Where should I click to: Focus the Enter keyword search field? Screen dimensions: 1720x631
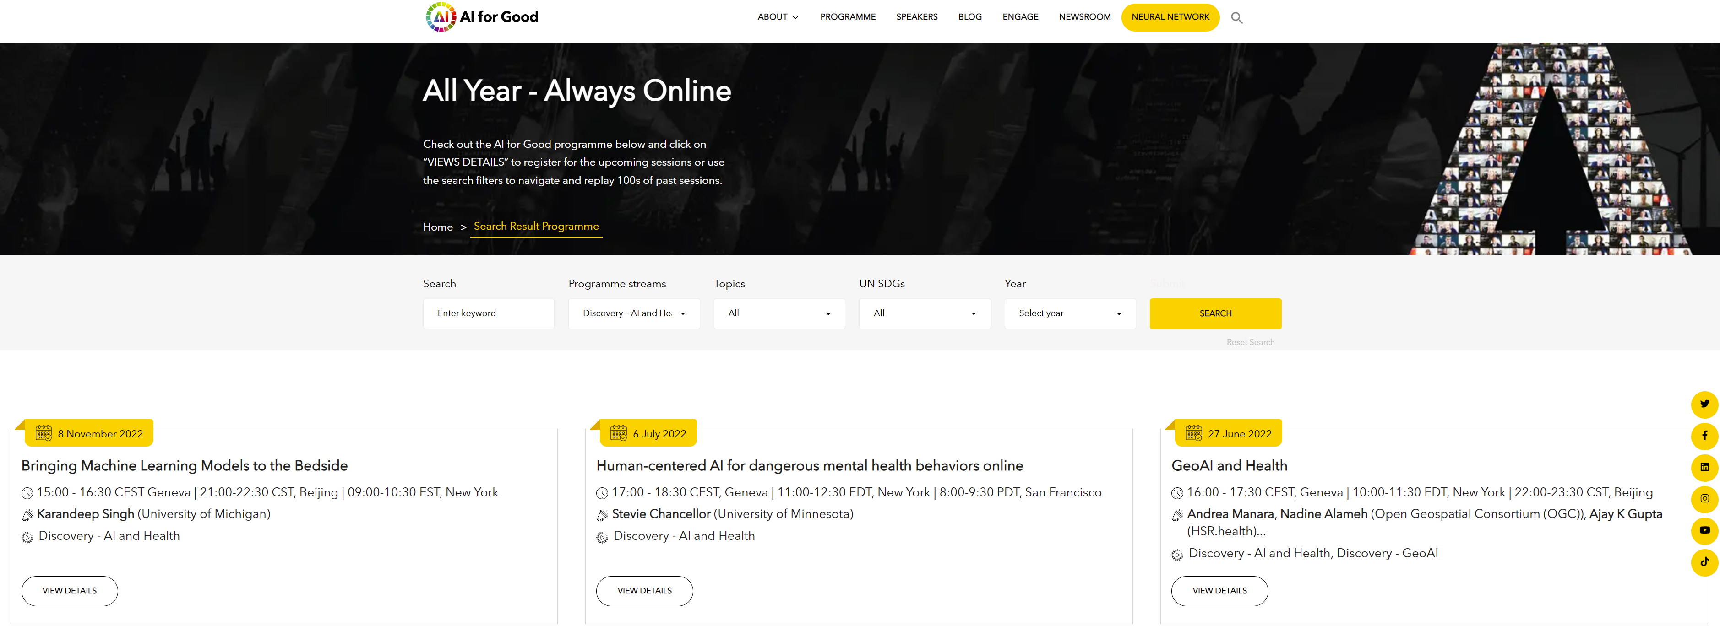(x=488, y=313)
